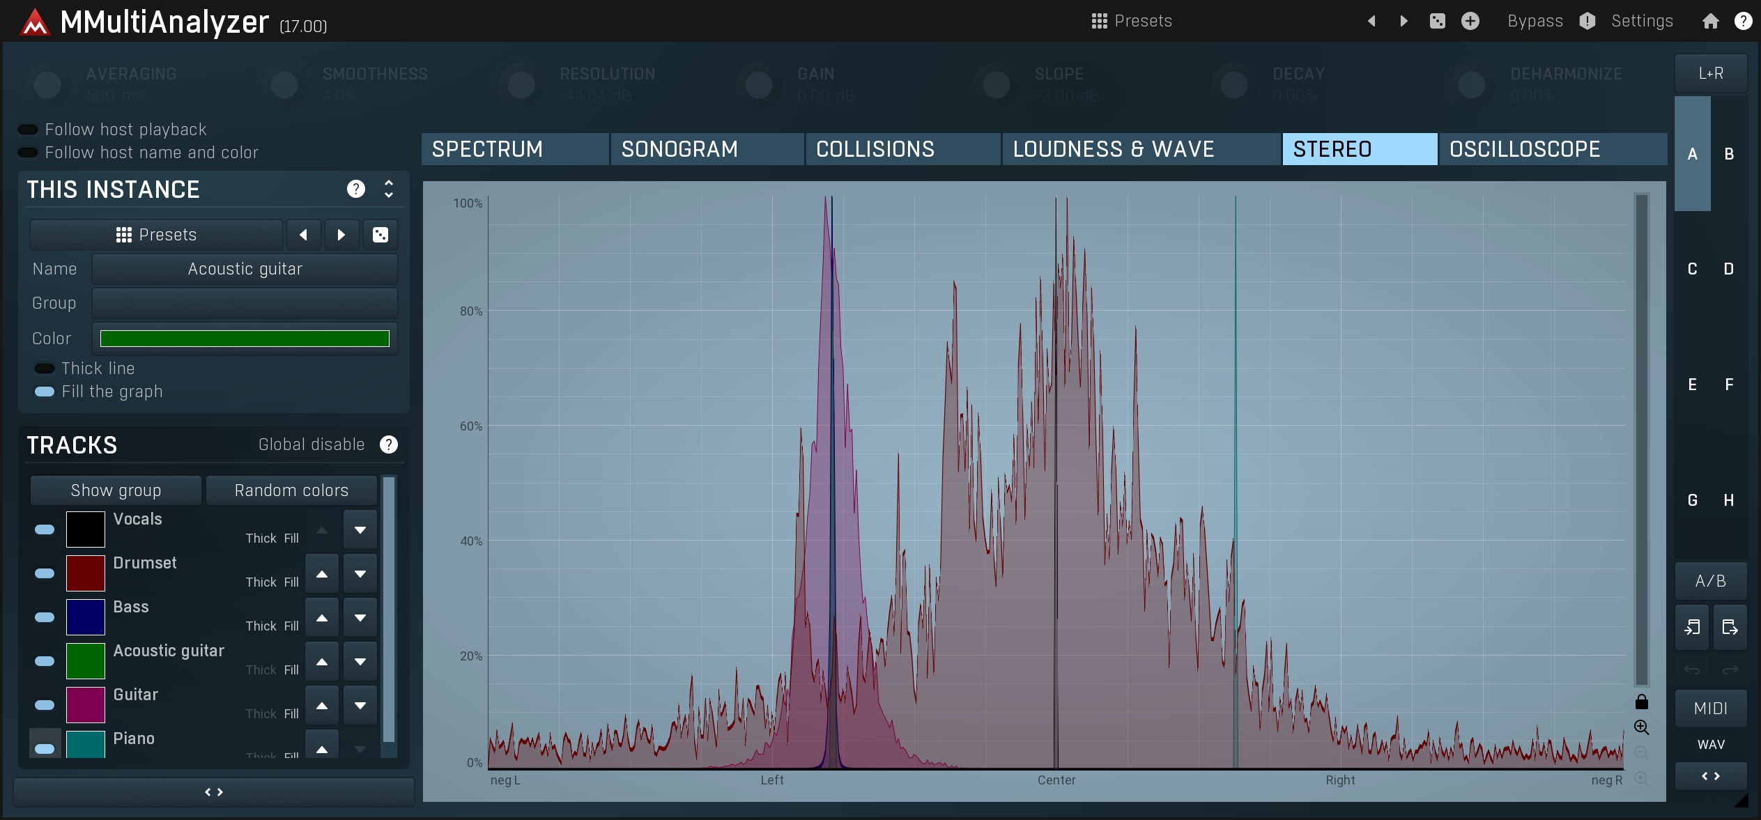Toggle the Thick line option
Screen dimensions: 1761x820
tap(45, 369)
